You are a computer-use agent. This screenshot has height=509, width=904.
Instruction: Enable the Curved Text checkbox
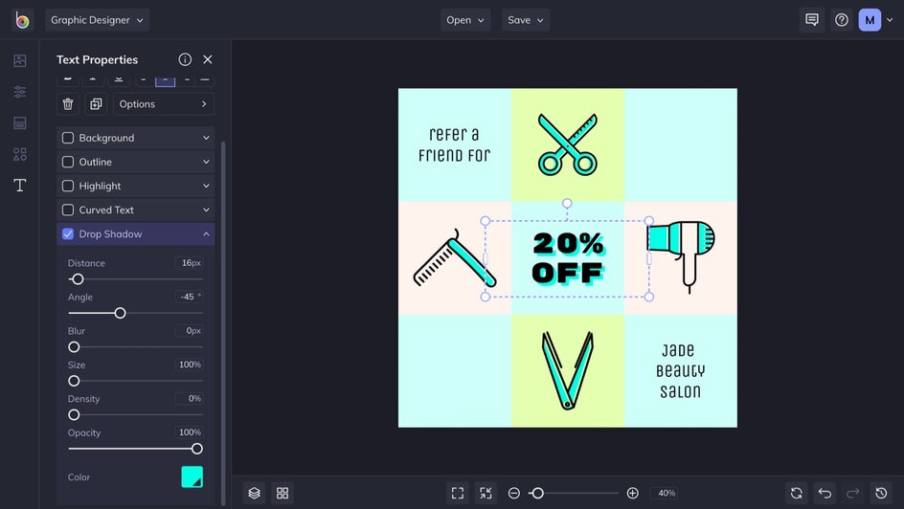(68, 210)
